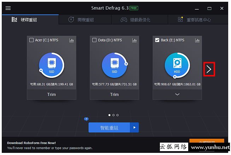The height and width of the screenshot is (155, 231).
Task: Minimize the Smart Defrag window
Action: coord(197,8)
